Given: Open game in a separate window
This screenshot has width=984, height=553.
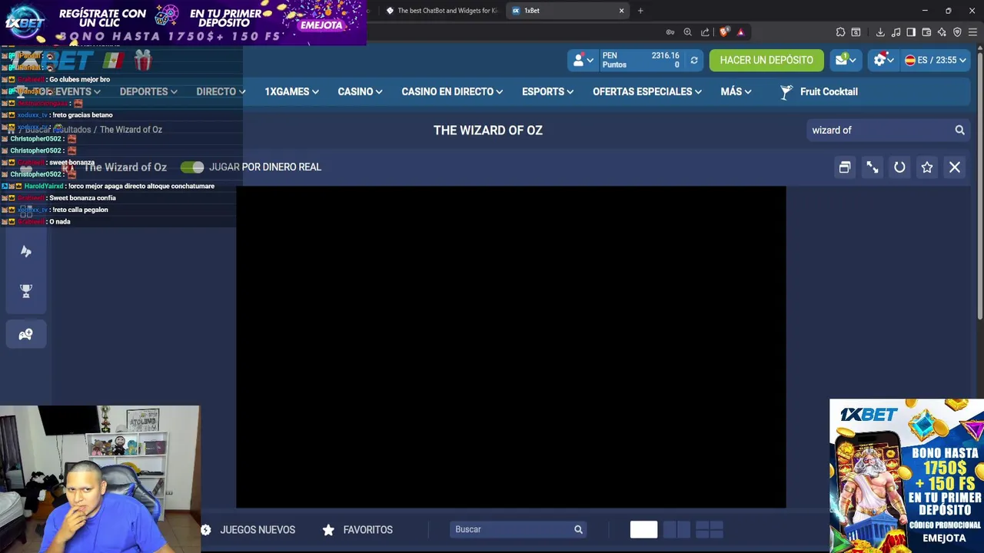Looking at the screenshot, I should pos(844,167).
